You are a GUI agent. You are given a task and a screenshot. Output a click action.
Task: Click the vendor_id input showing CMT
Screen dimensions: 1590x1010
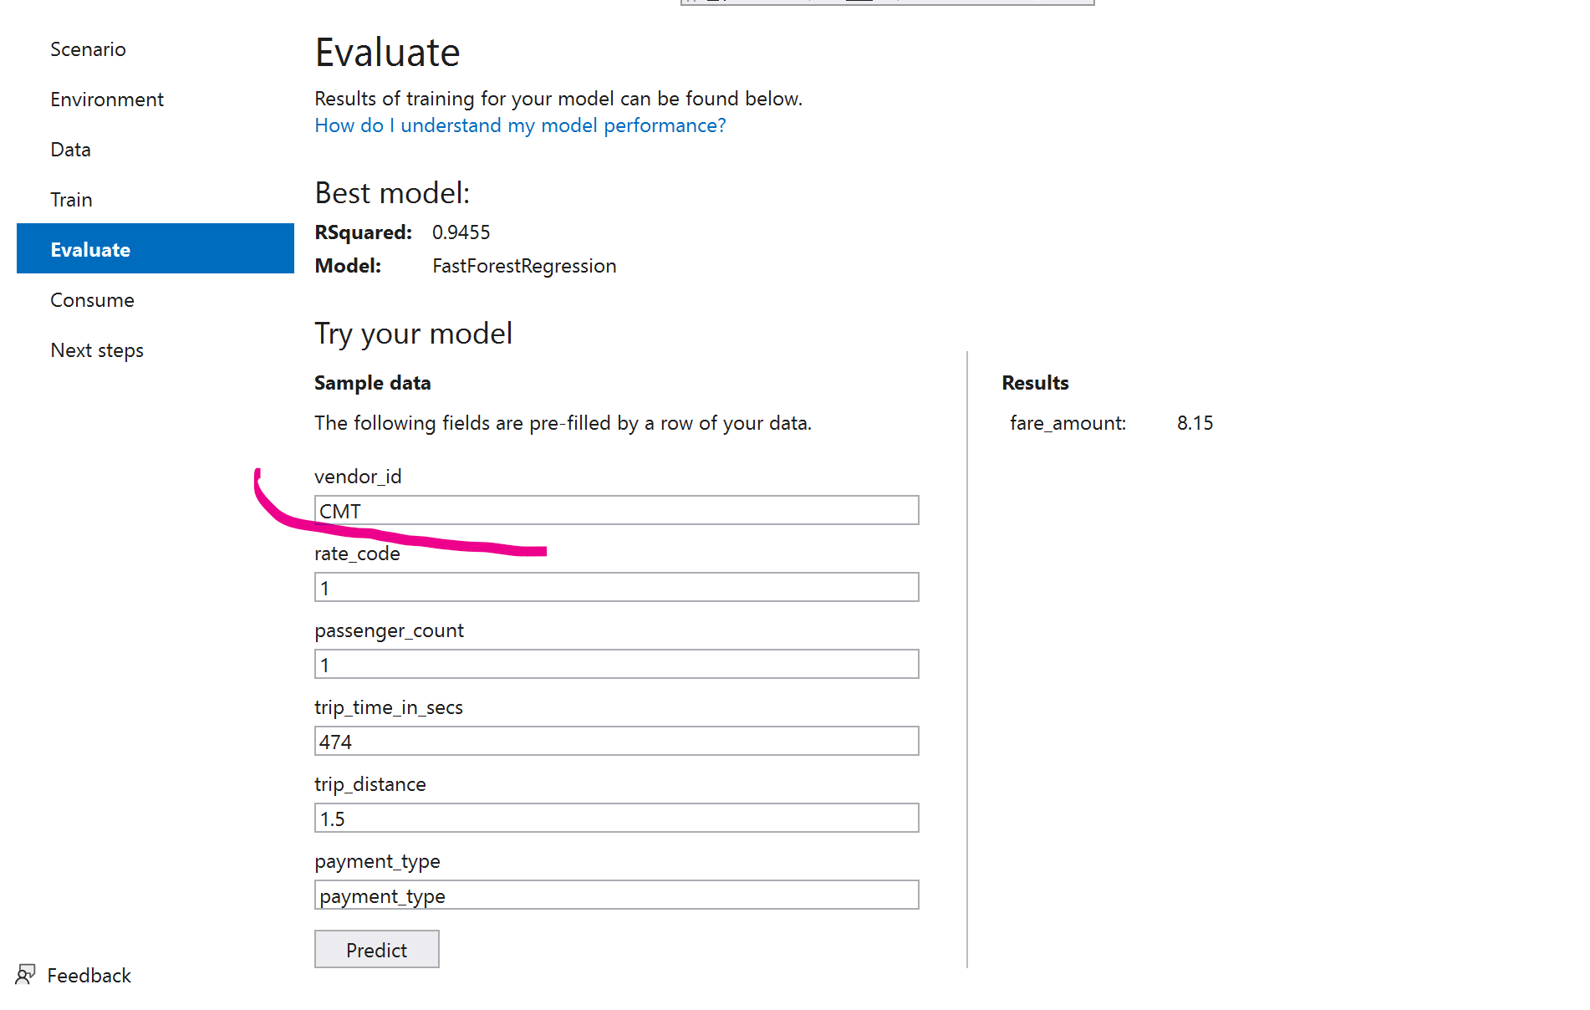pos(616,510)
